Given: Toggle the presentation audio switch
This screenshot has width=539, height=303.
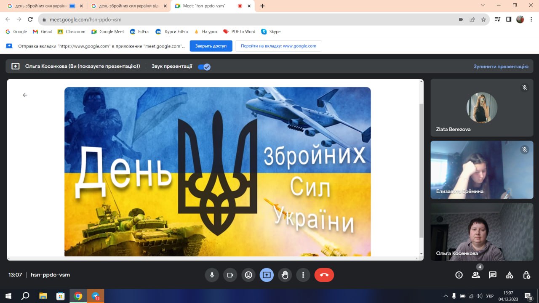Looking at the screenshot, I should click(204, 66).
